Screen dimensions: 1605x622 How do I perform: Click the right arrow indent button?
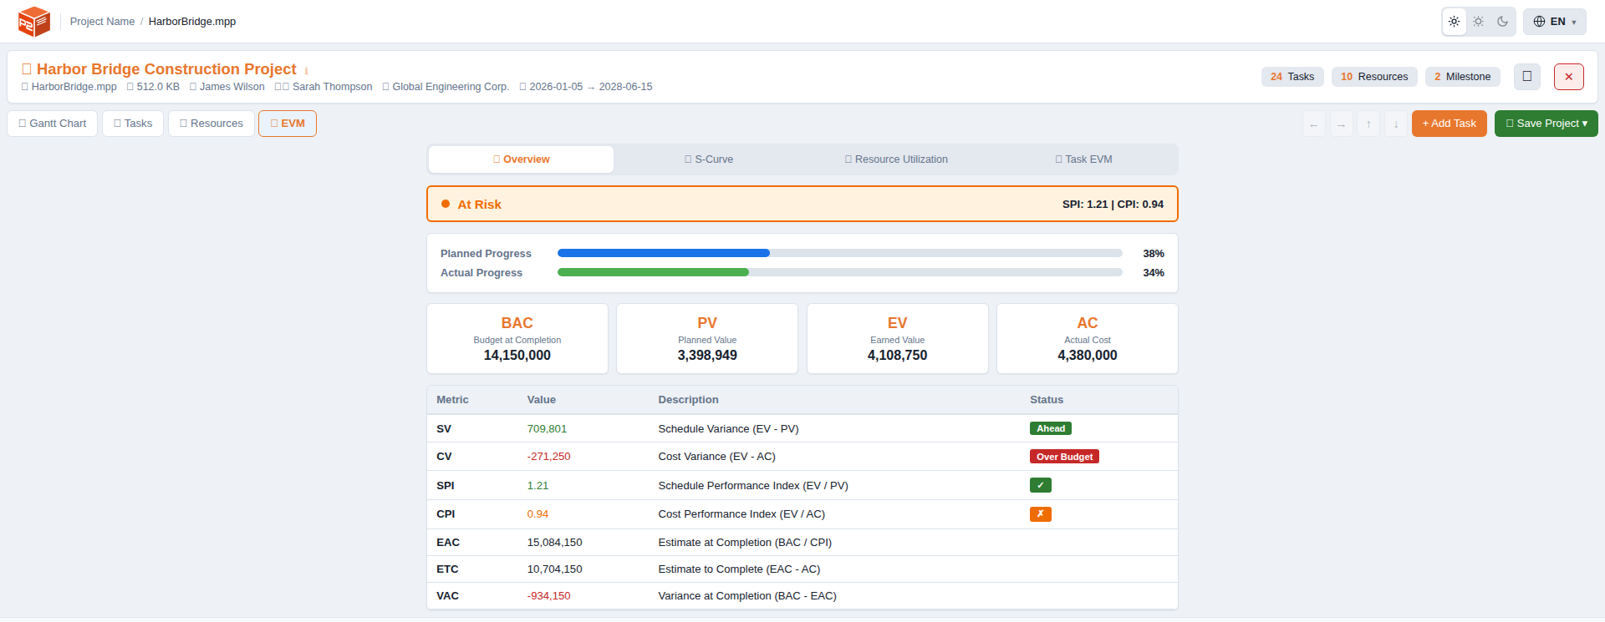pos(1342,124)
